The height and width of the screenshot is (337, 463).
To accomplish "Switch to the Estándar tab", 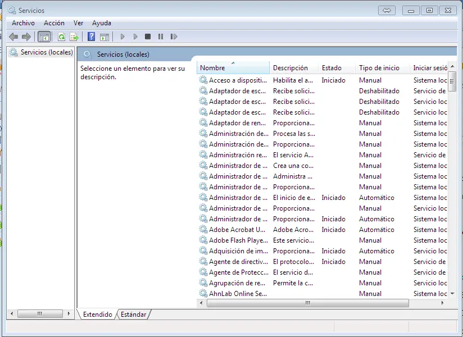I will click(134, 315).
